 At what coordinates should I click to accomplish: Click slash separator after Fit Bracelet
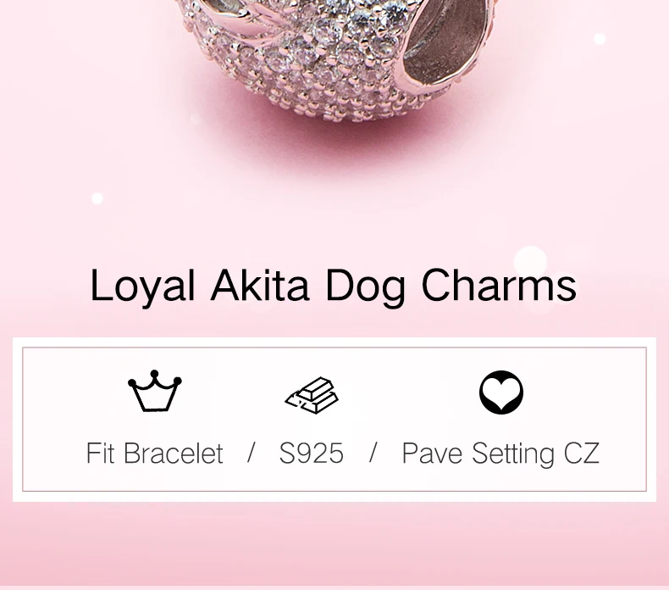(x=252, y=452)
